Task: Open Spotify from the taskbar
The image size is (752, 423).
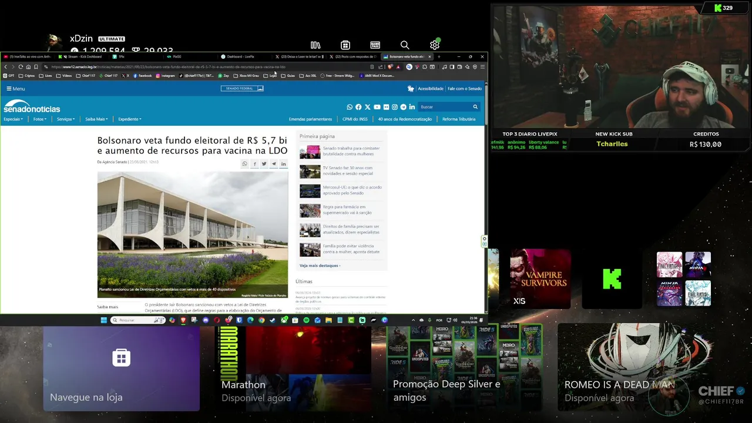Action: pyautogui.click(x=306, y=320)
